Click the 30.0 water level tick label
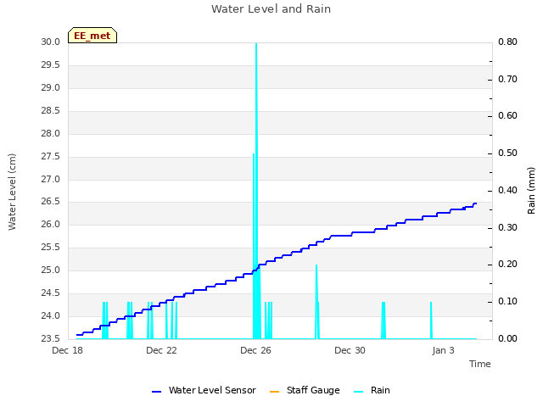 (x=51, y=42)
